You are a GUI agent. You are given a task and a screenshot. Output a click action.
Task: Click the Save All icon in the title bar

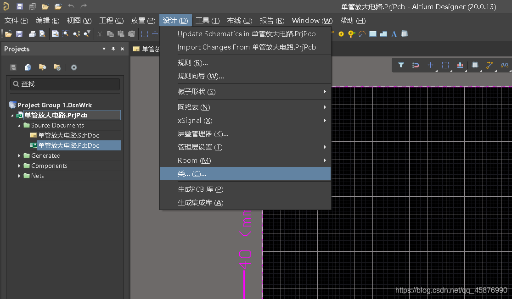[x=32, y=6]
